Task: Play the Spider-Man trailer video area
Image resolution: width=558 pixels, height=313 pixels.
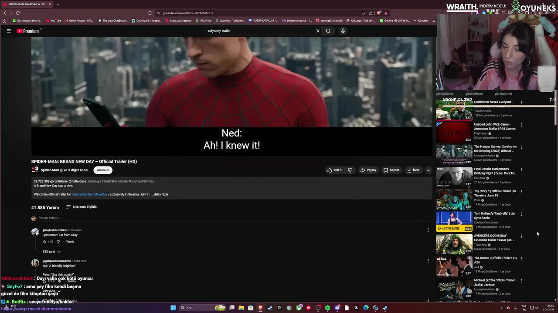Action: [x=231, y=96]
